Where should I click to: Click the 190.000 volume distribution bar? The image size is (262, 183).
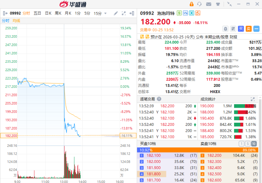point(245,106)
